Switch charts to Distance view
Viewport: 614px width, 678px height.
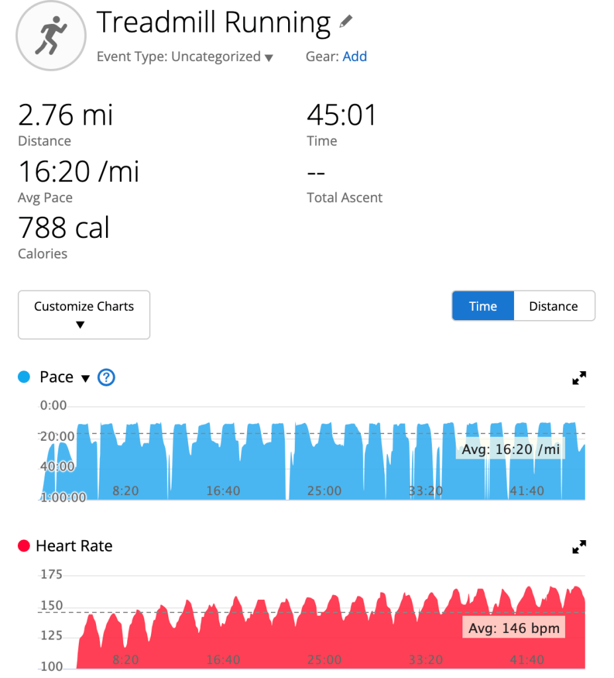(554, 306)
